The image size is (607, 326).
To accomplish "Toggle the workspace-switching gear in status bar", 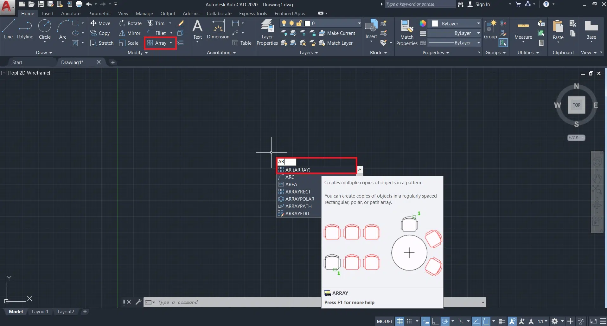I will [x=555, y=321].
